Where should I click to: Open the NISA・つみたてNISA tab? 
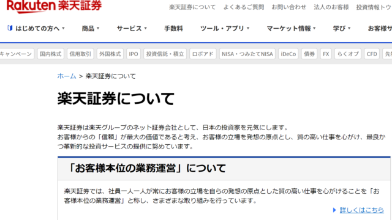coord(247,54)
